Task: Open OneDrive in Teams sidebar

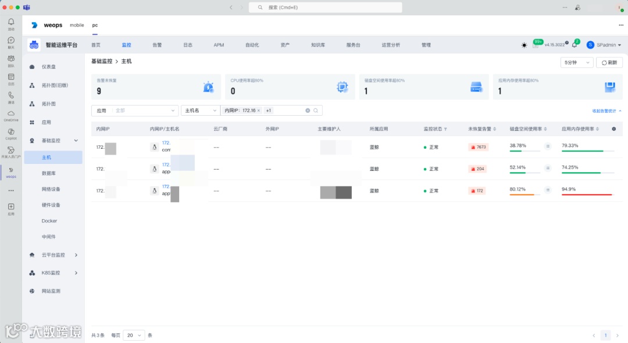Action: click(x=11, y=114)
